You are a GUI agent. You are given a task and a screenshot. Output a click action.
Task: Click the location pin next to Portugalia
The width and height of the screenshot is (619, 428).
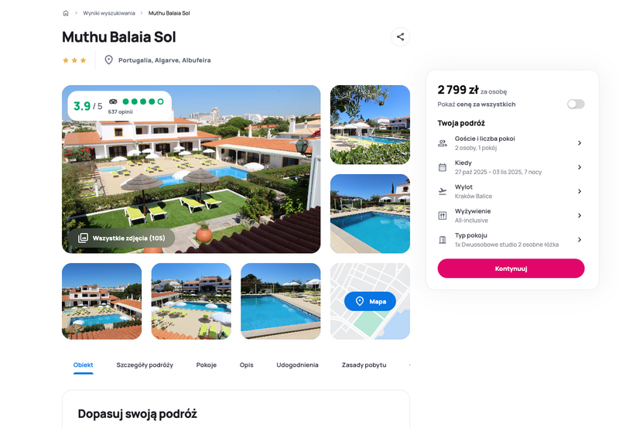coord(108,60)
